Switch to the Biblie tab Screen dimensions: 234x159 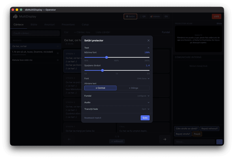click(x=34, y=25)
